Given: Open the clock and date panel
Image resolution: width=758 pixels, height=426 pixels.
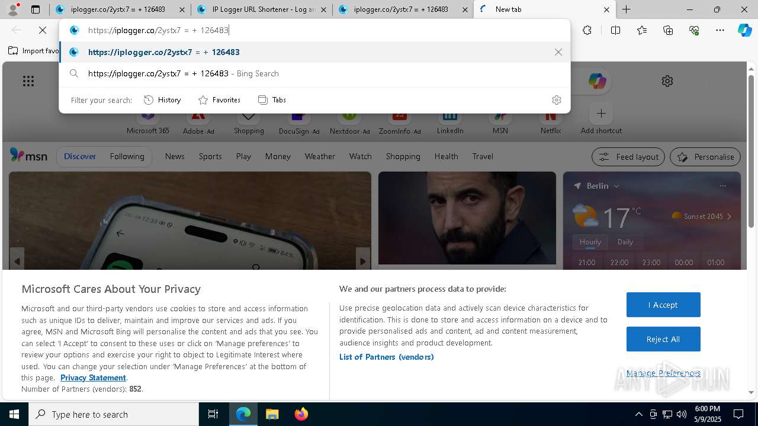Looking at the screenshot, I should (x=707, y=414).
